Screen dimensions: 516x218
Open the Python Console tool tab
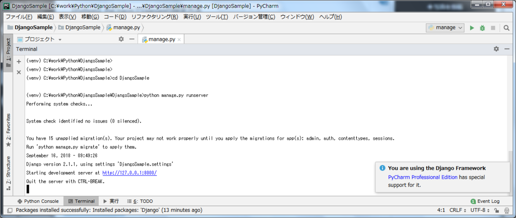point(38,201)
